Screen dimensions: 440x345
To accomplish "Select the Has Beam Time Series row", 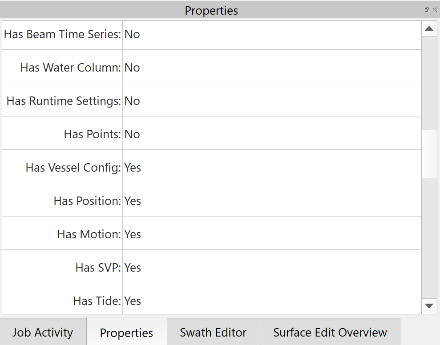I will (63, 34).
